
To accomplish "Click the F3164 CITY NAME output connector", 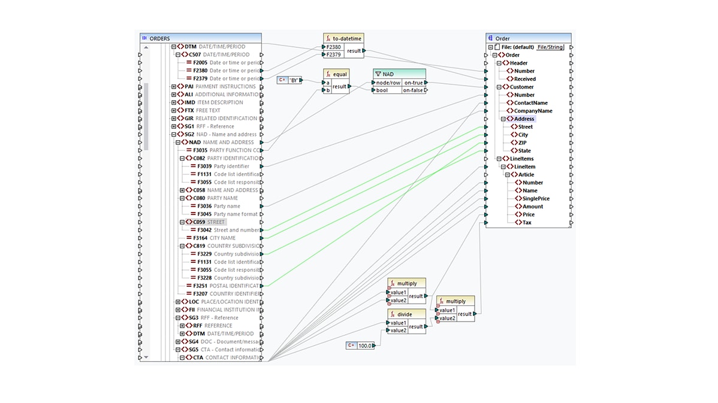I will coord(261,238).
